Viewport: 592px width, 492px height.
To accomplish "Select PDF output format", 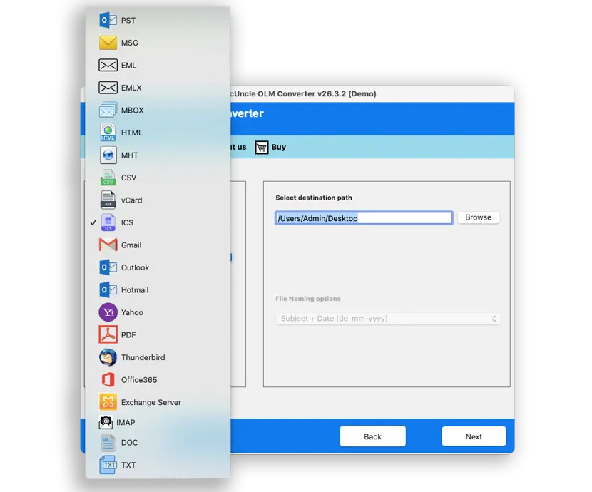I will (x=158, y=334).
